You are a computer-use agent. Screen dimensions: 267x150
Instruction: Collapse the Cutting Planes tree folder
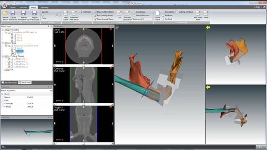click(x=3, y=56)
